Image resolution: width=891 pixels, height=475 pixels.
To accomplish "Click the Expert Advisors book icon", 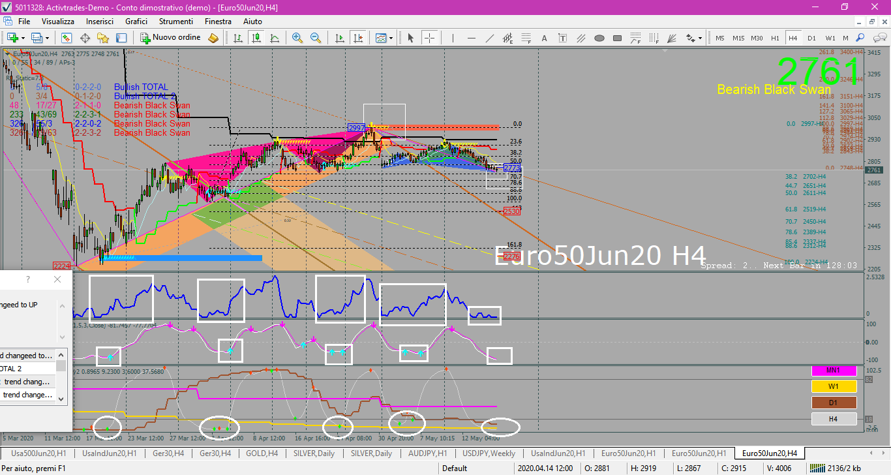I will (213, 38).
